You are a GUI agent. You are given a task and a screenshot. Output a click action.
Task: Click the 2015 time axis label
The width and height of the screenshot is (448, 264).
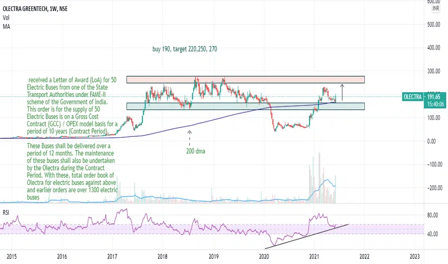coord(12,256)
